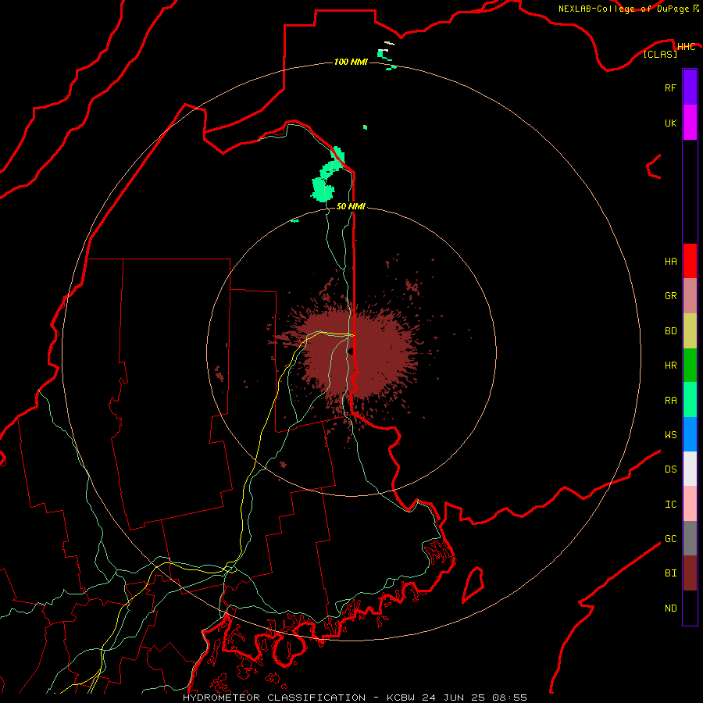Click the UK legend label
Image resolution: width=703 pixels, height=703 pixels.
[x=670, y=123]
